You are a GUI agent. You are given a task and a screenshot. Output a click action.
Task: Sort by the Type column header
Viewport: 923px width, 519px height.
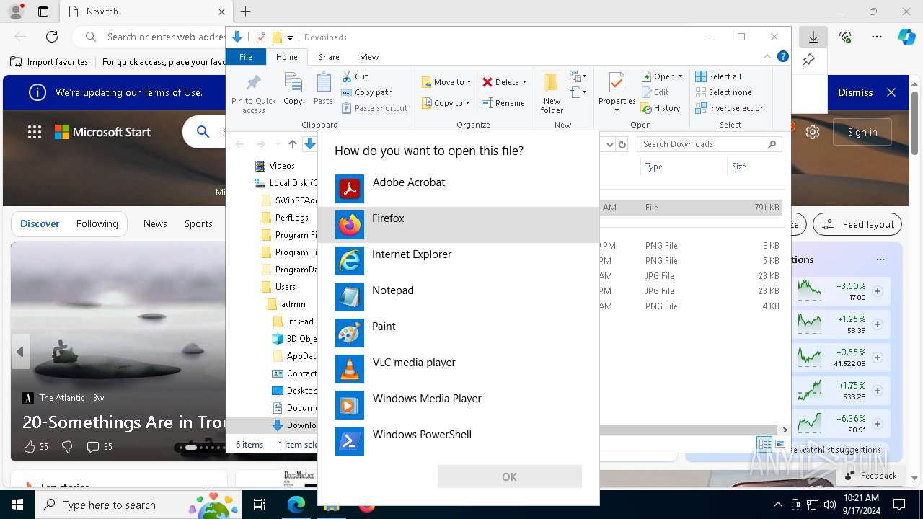click(684, 167)
